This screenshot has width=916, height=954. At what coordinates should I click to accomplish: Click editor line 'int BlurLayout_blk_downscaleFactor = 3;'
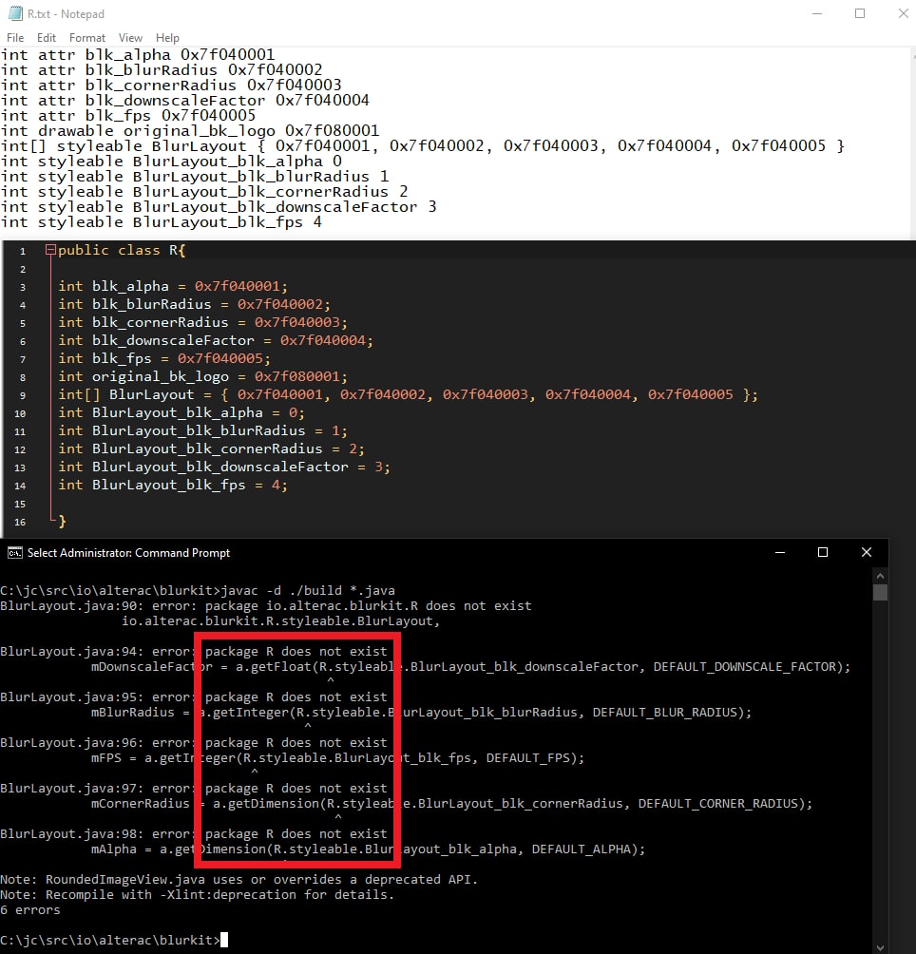click(x=224, y=467)
